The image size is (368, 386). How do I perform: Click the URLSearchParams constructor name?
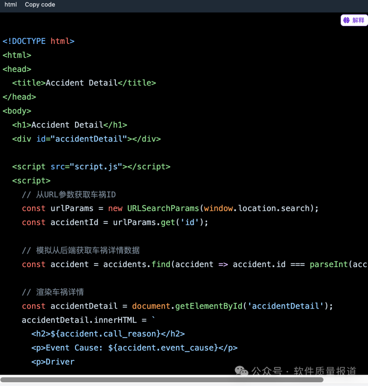pyautogui.click(x=163, y=209)
